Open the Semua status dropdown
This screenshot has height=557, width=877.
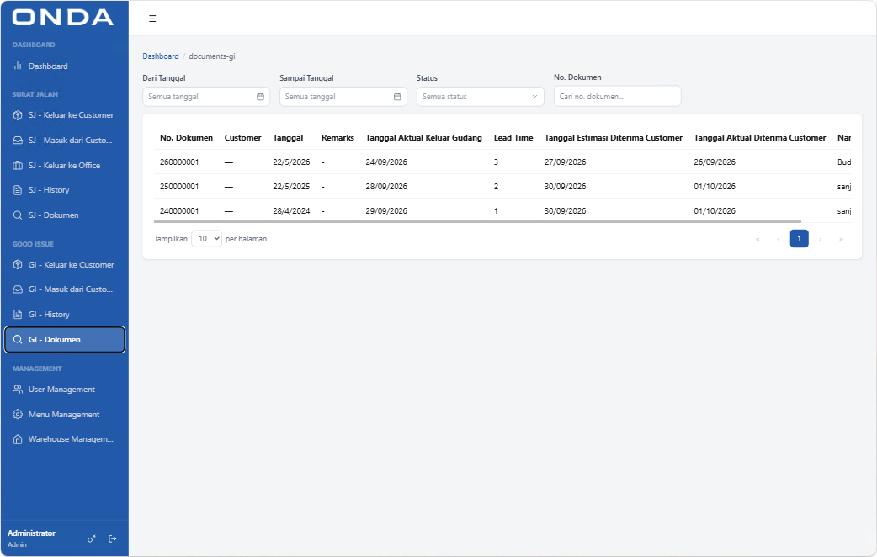480,96
